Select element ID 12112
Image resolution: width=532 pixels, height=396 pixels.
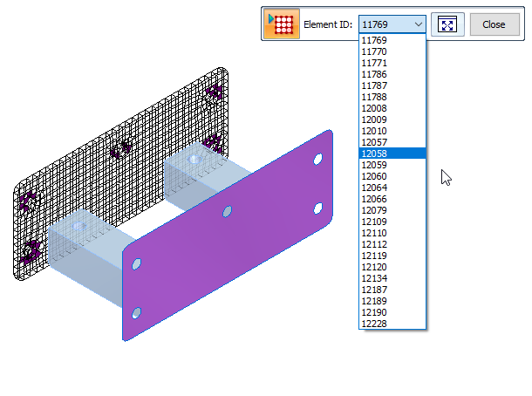click(392, 244)
